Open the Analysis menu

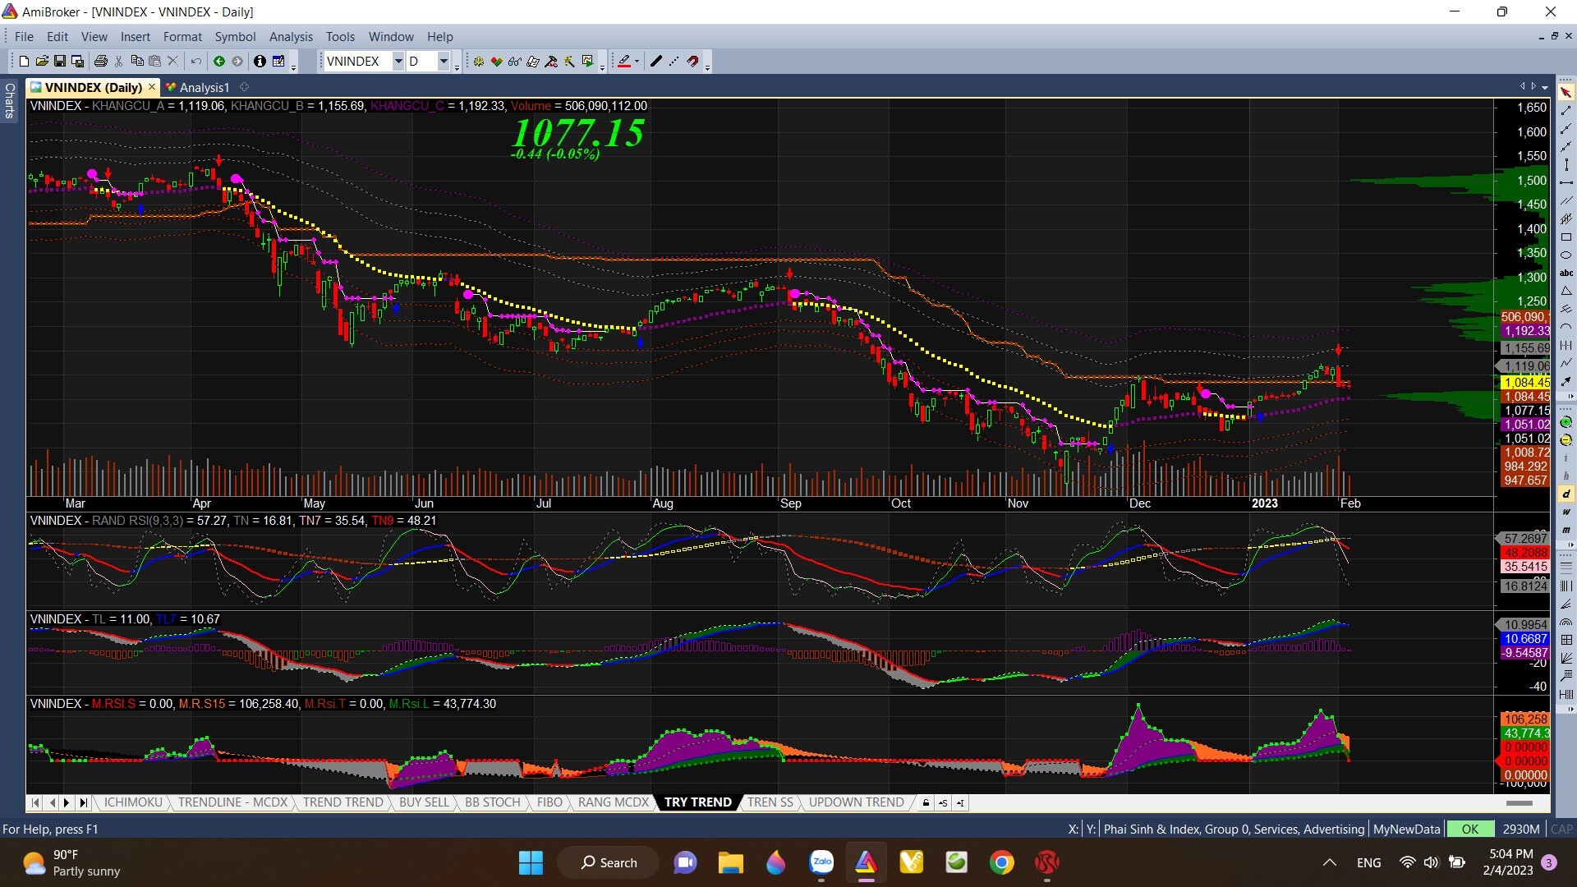(x=291, y=36)
